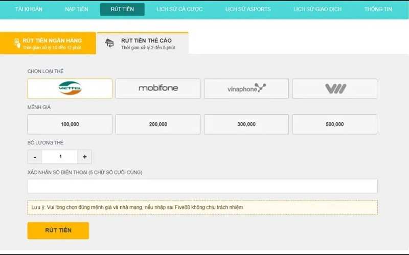Decrease card quantity with minus button
Viewport: 409px width, 255px height.
35,157
